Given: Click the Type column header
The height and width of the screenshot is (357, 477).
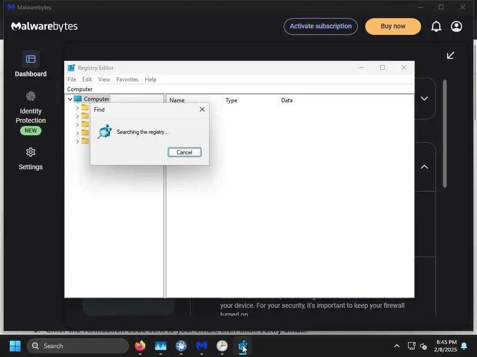Looking at the screenshot, I should coord(250,100).
